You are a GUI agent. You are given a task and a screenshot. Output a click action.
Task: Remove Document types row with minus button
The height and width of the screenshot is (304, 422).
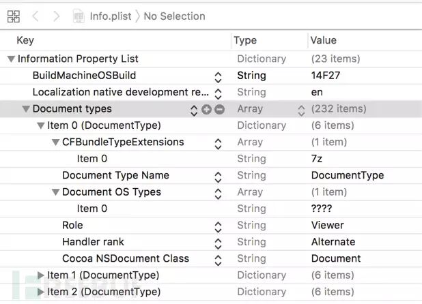coord(219,109)
